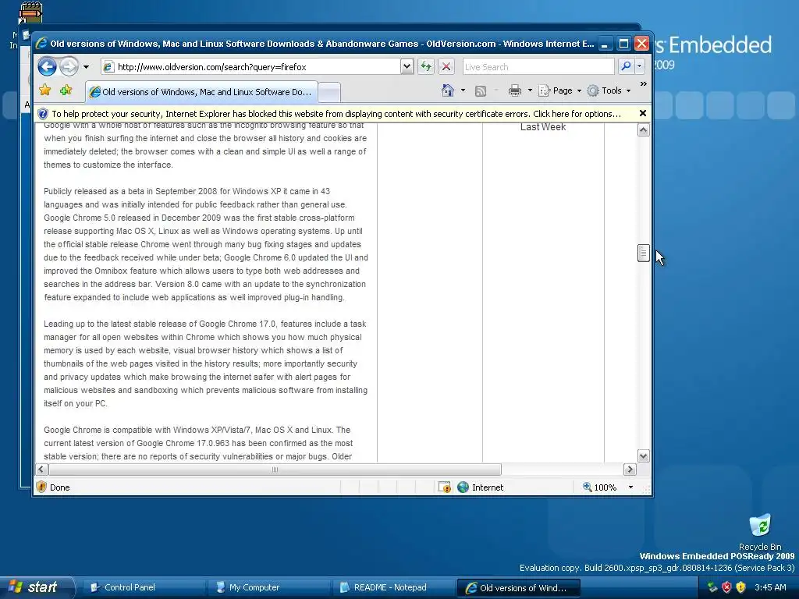Add to Favorites with the green plus star
799x599 pixels.
pos(66,90)
